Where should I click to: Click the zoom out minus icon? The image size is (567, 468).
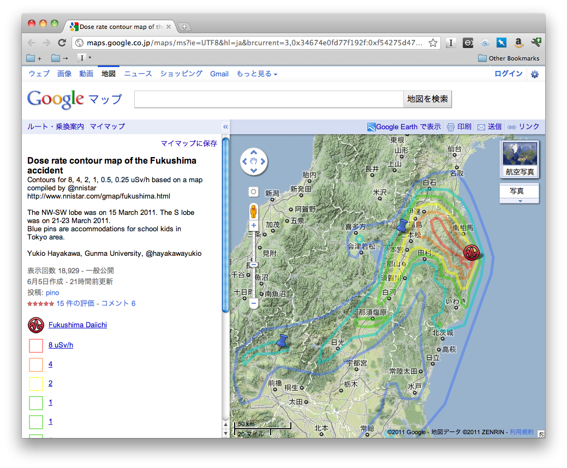253,303
